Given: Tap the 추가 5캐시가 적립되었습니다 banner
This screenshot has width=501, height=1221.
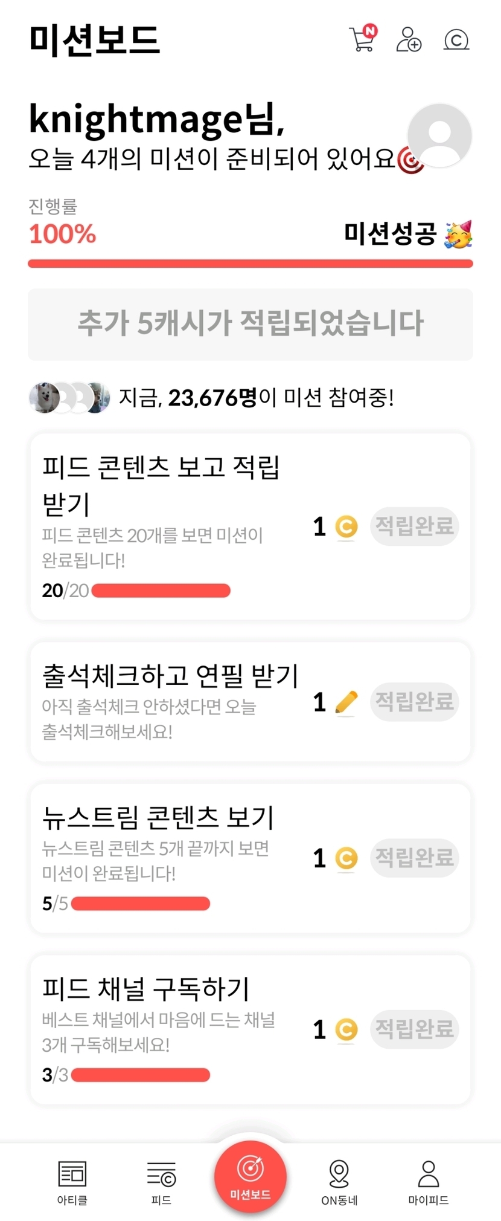Looking at the screenshot, I should 250,324.
